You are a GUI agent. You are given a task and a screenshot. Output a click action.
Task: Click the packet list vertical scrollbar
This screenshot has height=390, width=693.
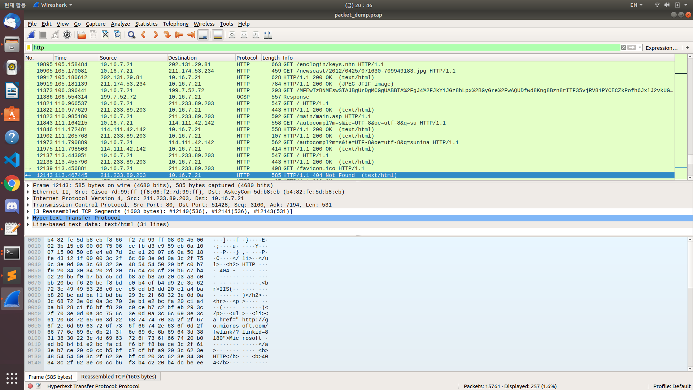690,159
